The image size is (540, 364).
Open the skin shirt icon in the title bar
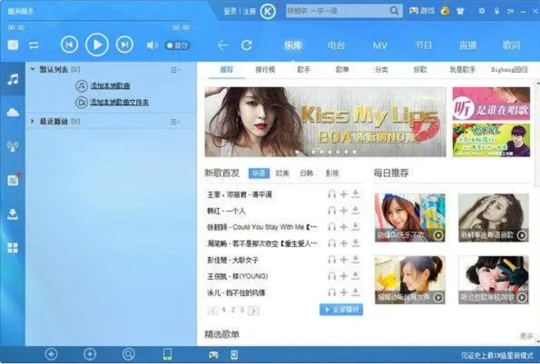pos(461,11)
